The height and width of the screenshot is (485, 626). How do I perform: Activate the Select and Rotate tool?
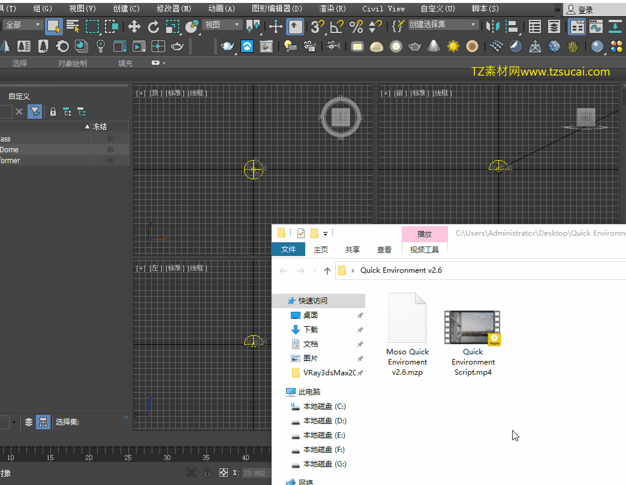(154, 26)
